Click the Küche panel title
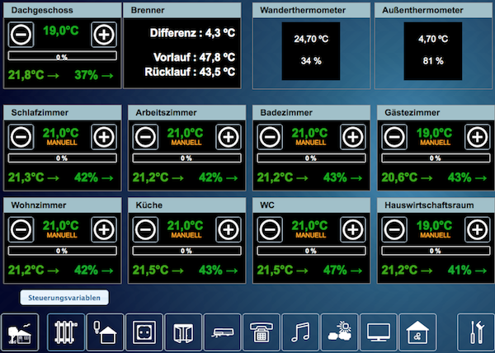 (x=149, y=205)
